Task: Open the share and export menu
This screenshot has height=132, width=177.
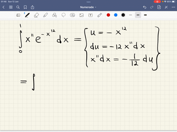Action: (32, 7)
